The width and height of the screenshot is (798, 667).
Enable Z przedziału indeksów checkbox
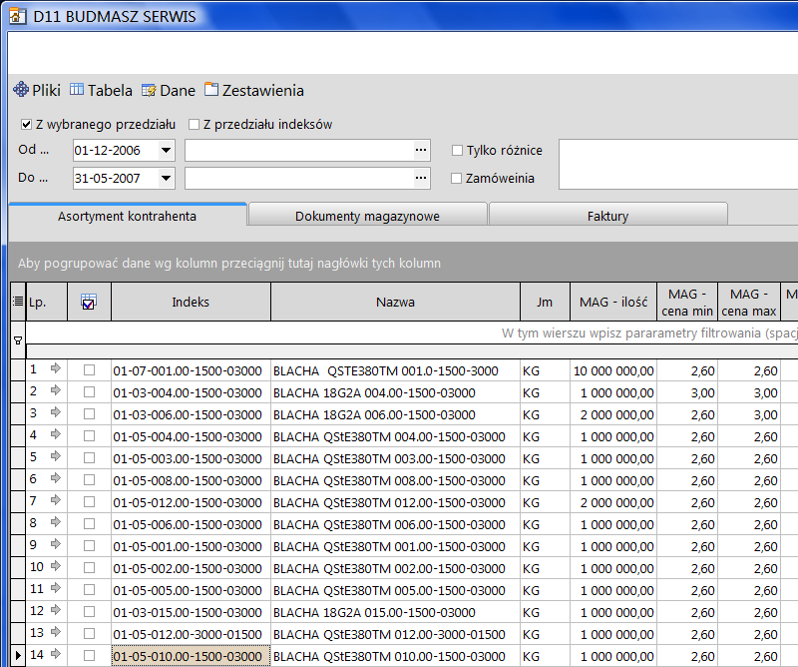tap(194, 125)
